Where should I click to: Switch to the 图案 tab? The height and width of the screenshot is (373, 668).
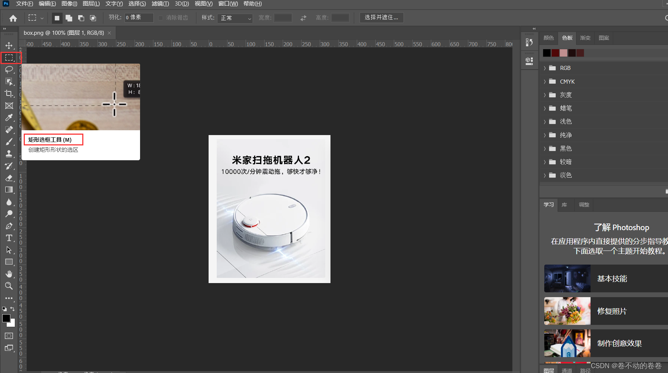pyautogui.click(x=604, y=38)
